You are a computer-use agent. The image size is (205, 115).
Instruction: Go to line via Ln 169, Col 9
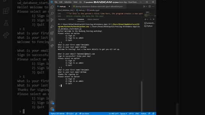pyautogui.click(x=113, y=114)
